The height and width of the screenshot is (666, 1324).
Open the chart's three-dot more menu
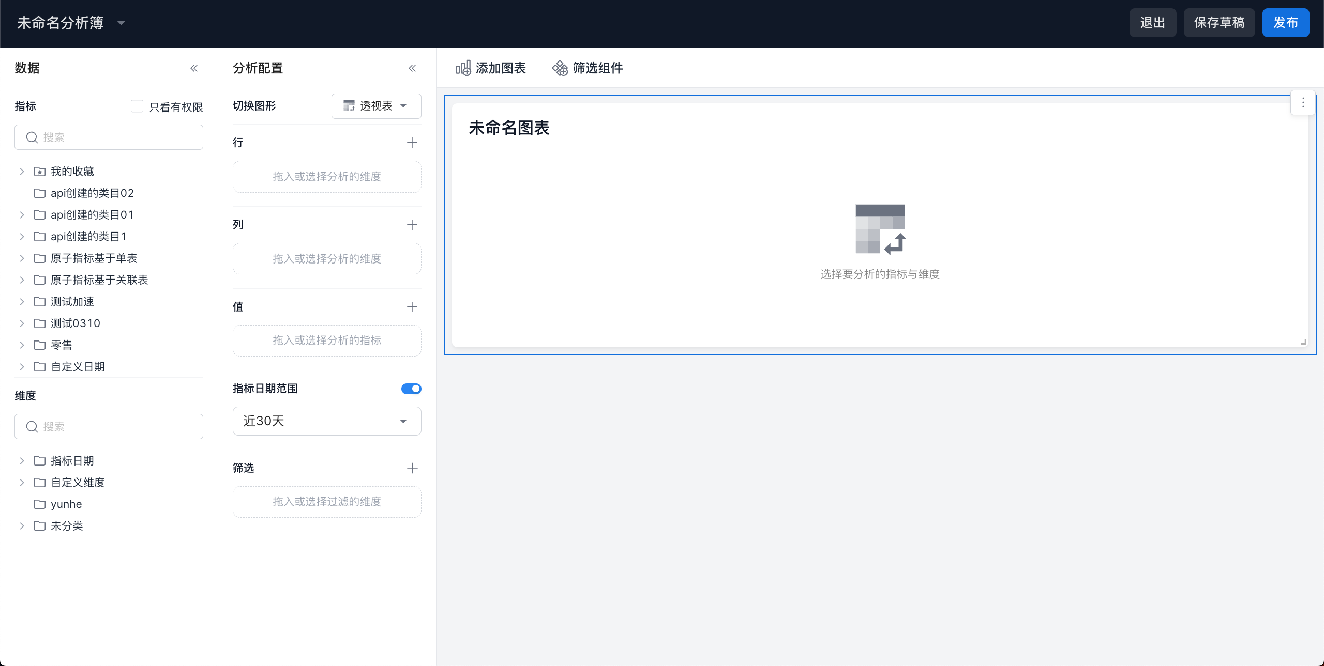(1303, 103)
